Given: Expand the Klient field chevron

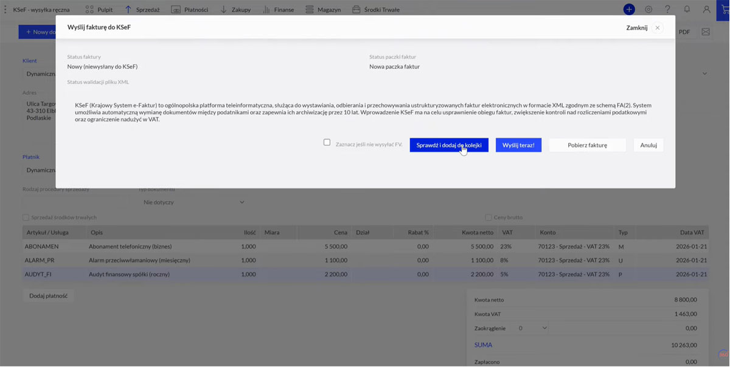Looking at the screenshot, I should pyautogui.click(x=704, y=74).
